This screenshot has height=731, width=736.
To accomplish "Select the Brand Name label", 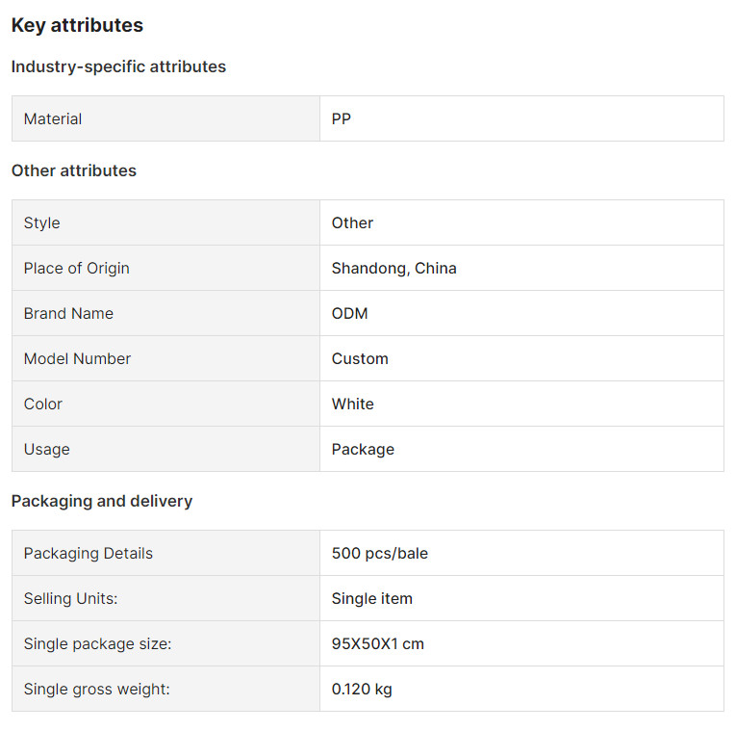I will (68, 313).
